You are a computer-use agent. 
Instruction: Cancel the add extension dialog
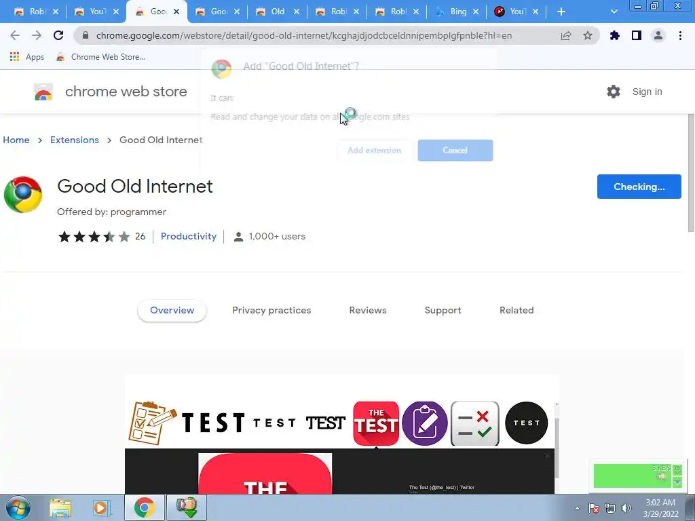(455, 150)
